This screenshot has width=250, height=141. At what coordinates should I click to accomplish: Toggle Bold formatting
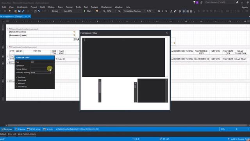pyautogui.click(x=159, y=11)
